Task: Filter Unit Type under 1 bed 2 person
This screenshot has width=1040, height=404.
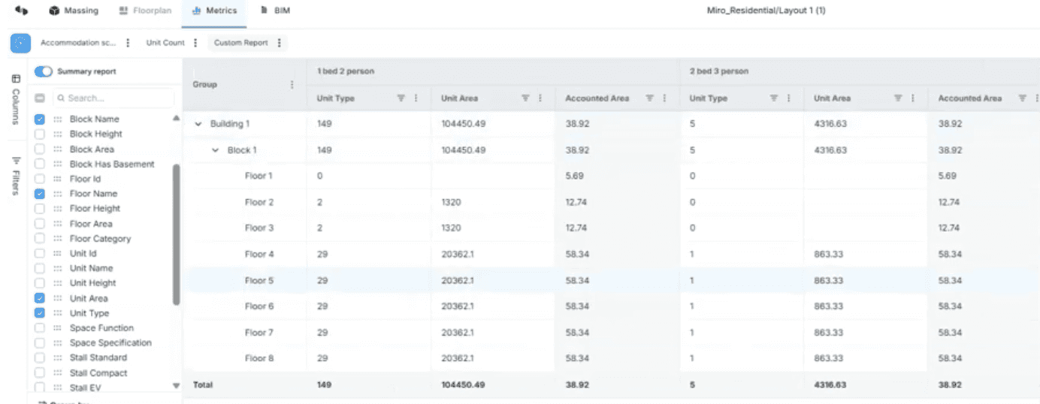Action: point(401,98)
